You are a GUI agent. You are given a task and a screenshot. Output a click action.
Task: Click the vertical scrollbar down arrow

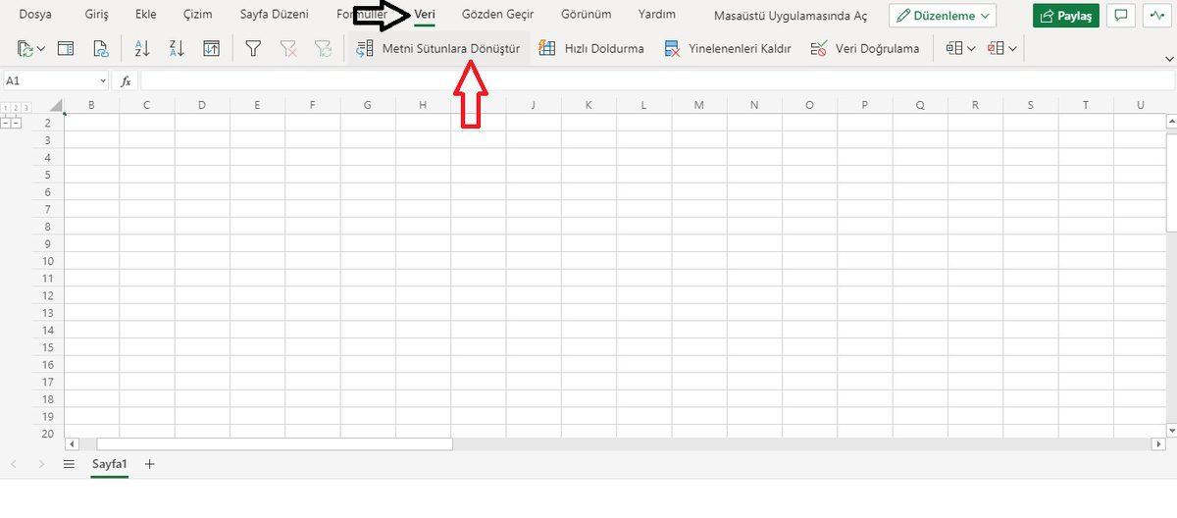tap(1170, 430)
